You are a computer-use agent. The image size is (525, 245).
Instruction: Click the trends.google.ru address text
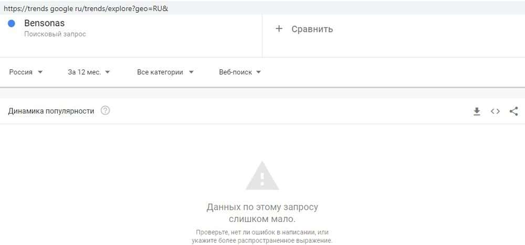coord(86,9)
